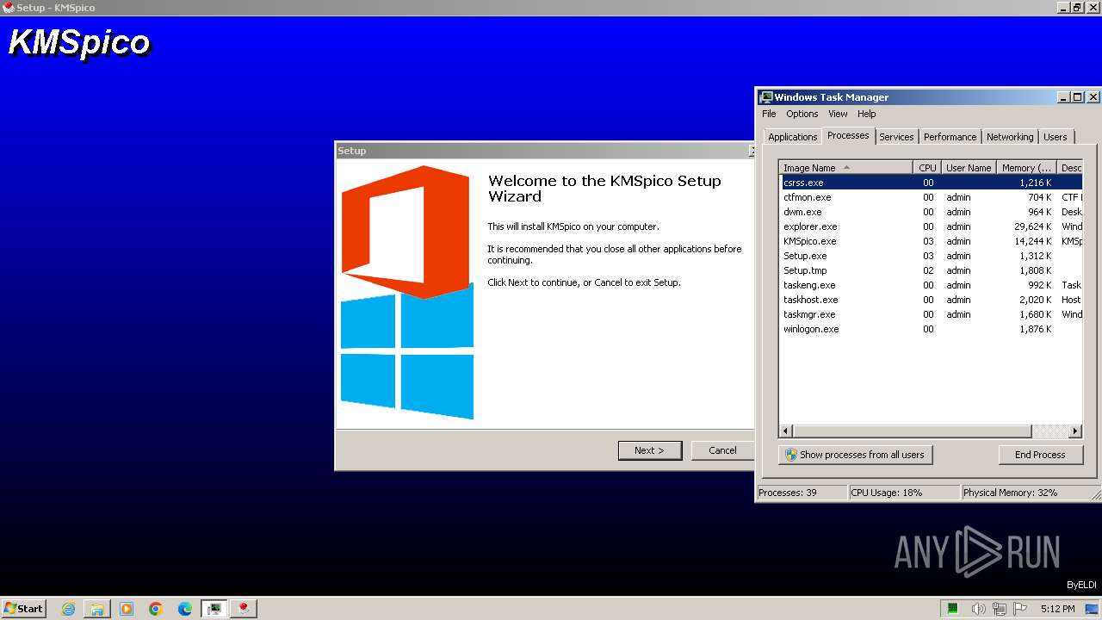
Task: Select the Setup.exe process
Action: coord(931,256)
